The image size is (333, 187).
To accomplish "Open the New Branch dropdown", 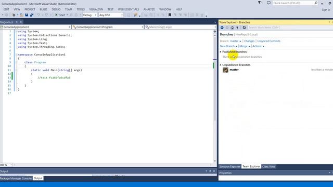I will pyautogui.click(x=228, y=46).
